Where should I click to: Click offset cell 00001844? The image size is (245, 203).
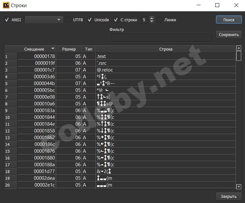(x=36, y=117)
